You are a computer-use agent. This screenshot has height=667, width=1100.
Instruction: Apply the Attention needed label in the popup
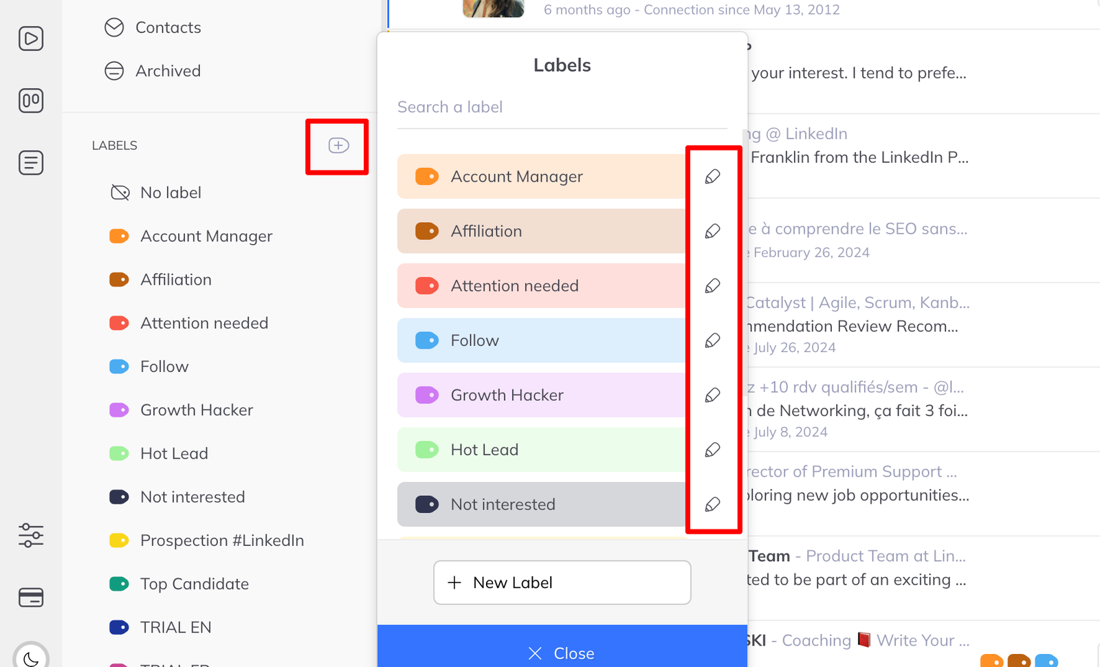(541, 286)
